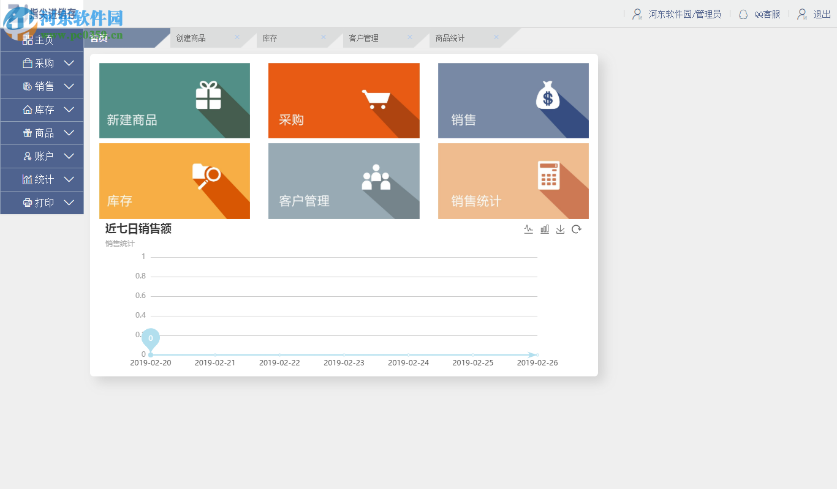Image resolution: width=837 pixels, height=489 pixels.
Task: Switch to the 商品统计 tab
Action: coord(450,38)
